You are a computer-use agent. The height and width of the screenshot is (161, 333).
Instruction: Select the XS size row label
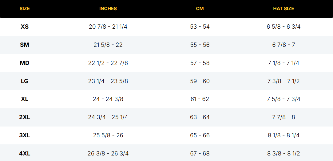click(x=25, y=27)
